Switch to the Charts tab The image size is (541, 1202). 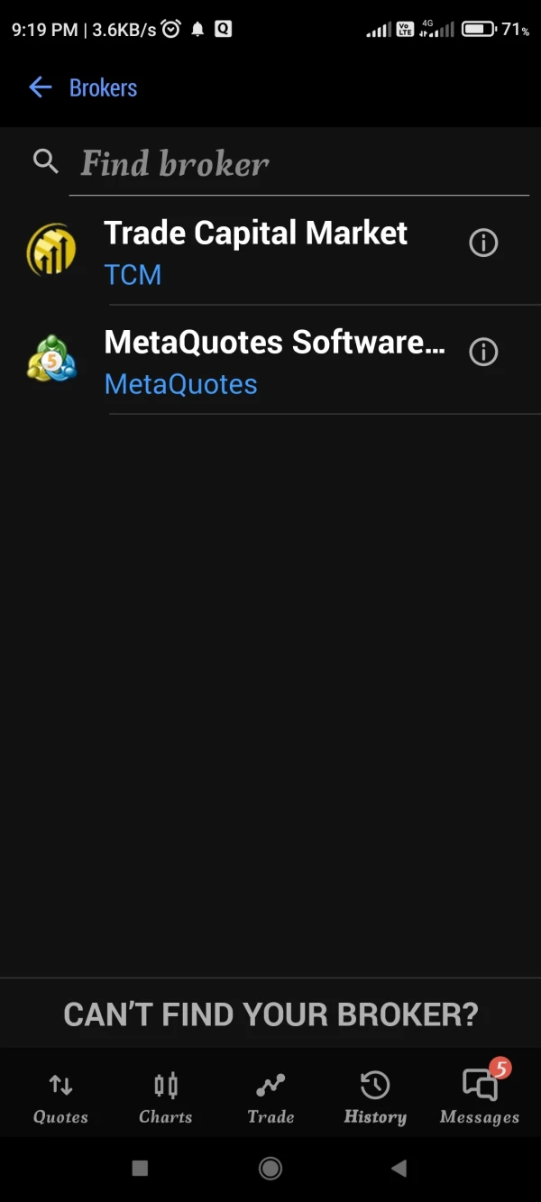[x=166, y=1098]
